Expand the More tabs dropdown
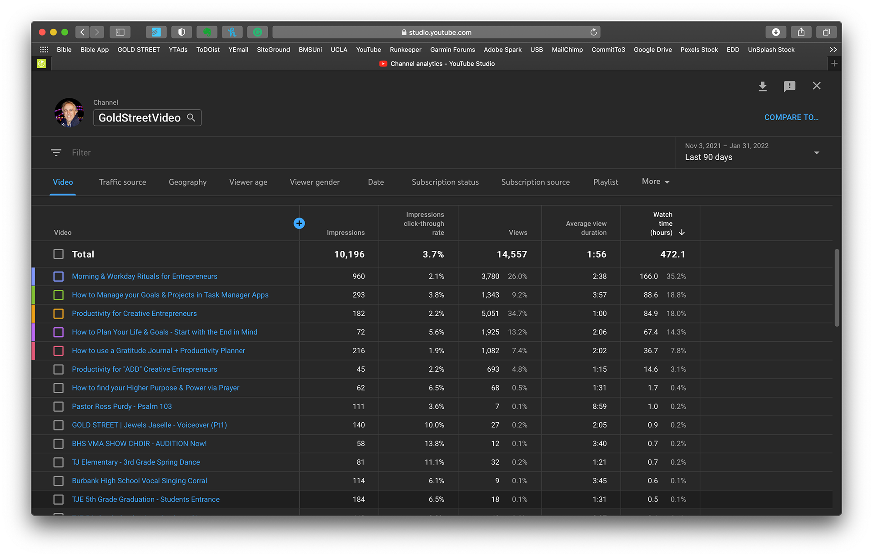The width and height of the screenshot is (873, 557). pyautogui.click(x=656, y=182)
